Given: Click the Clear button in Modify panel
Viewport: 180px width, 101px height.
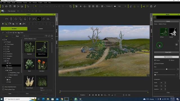Looking at the screenshot, I should (x=166, y=93).
